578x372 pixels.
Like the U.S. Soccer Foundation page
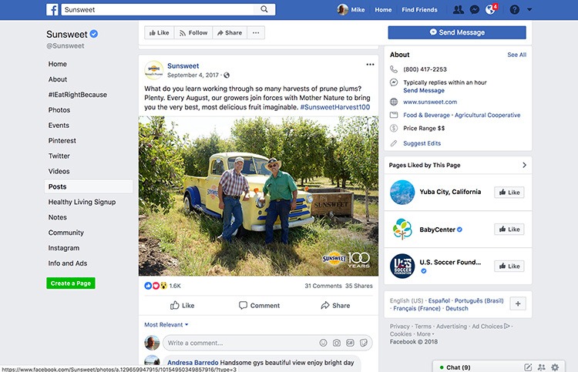coord(509,266)
